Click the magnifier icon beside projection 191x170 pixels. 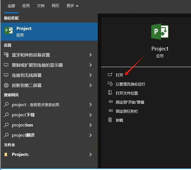tap(6, 125)
